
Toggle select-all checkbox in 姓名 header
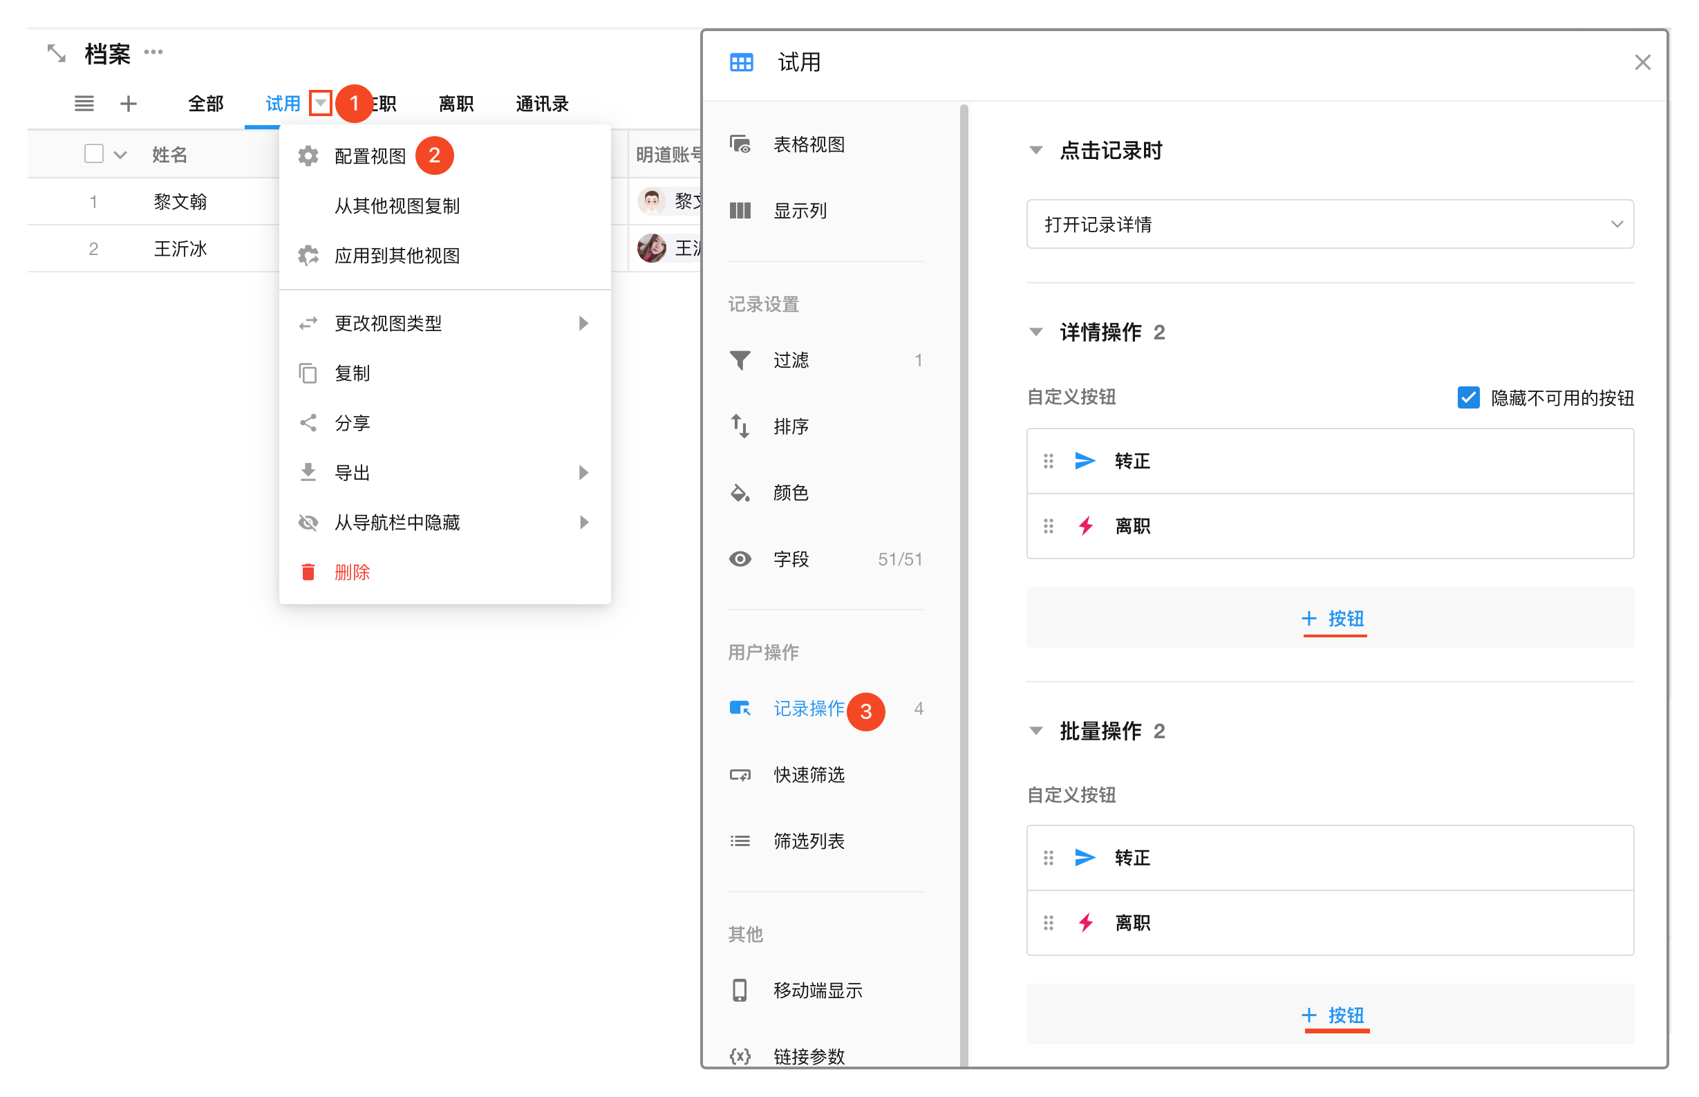(x=93, y=154)
